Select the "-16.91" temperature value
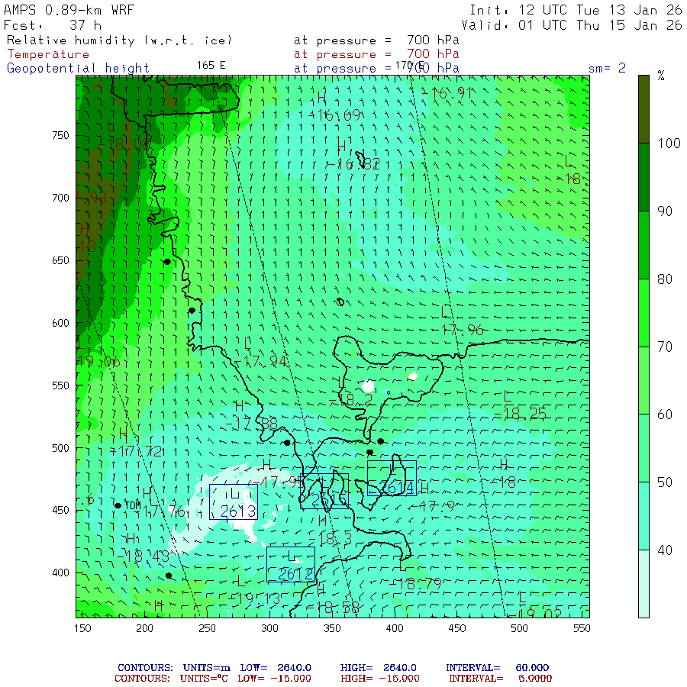Image resolution: width=687 pixels, height=687 pixels. pyautogui.click(x=447, y=93)
